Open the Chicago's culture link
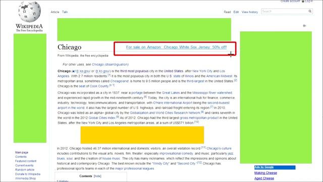The image size is (323, 182). pos(219,148)
